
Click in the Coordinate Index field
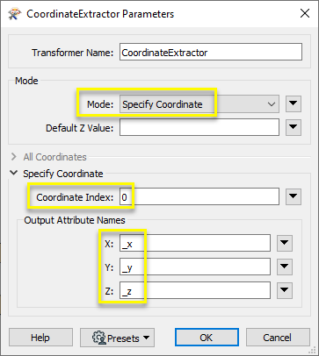coord(199,196)
